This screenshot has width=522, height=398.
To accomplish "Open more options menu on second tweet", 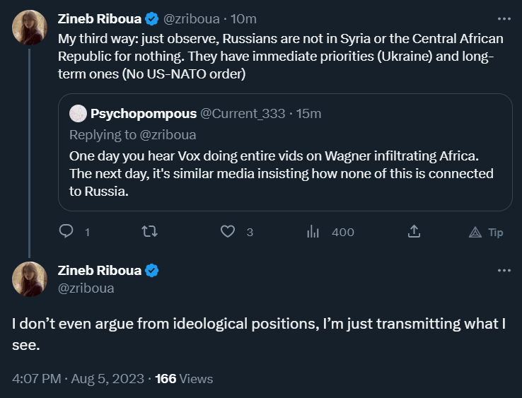I will pos(504,271).
